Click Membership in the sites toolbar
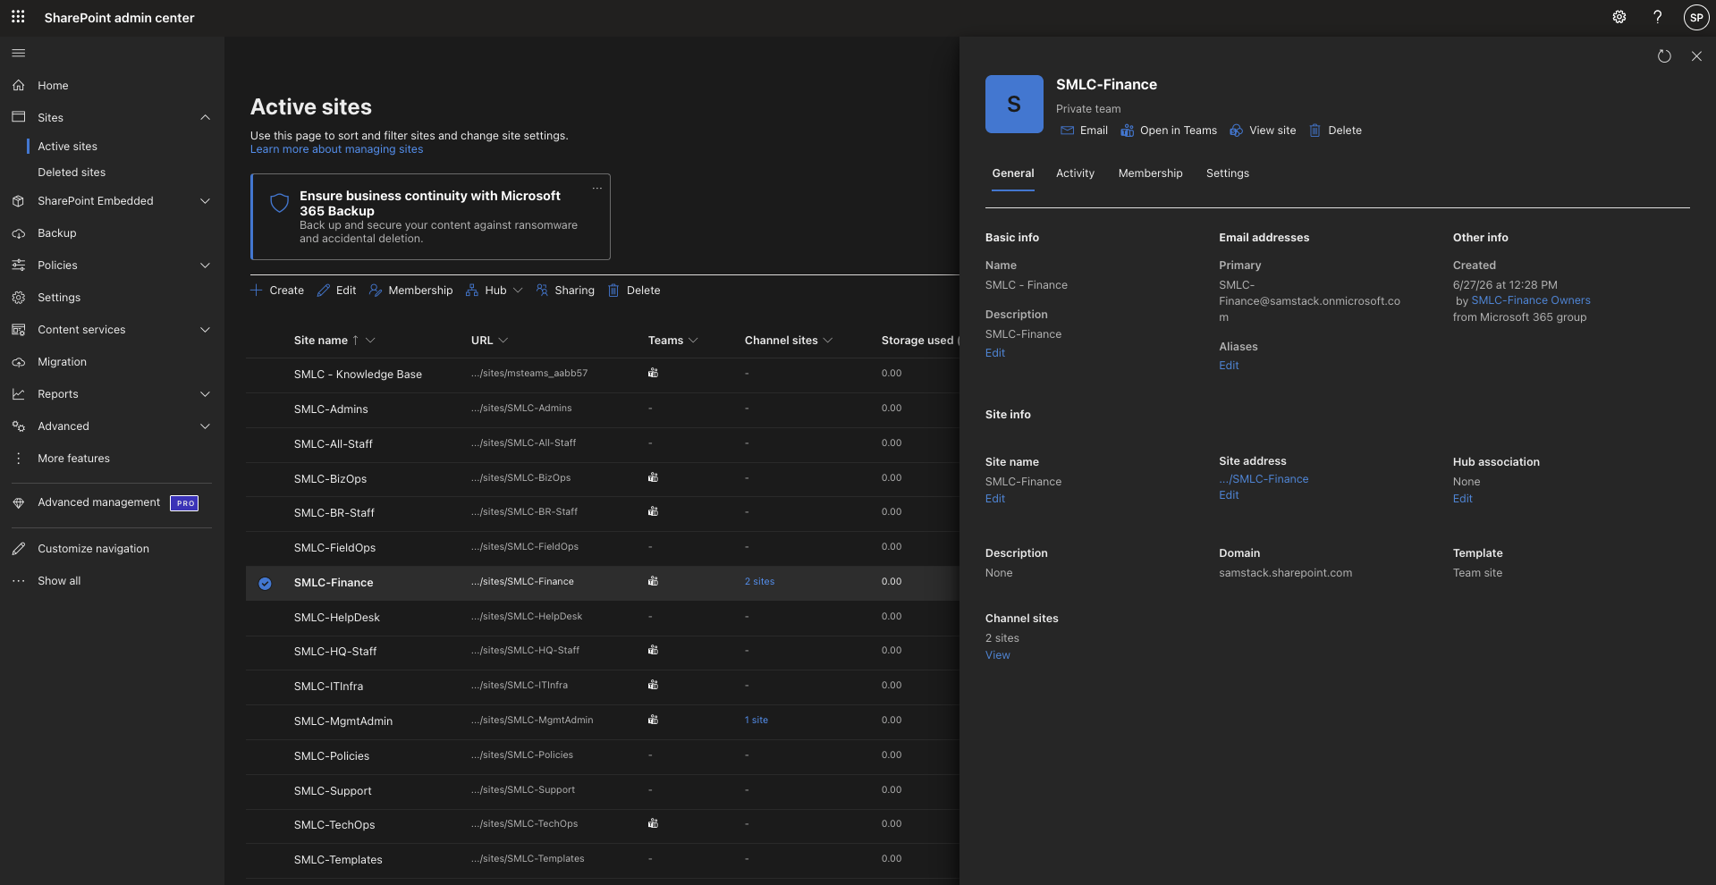The height and width of the screenshot is (885, 1716). click(x=410, y=291)
